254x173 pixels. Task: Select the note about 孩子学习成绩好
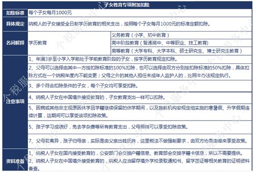pos(108,127)
